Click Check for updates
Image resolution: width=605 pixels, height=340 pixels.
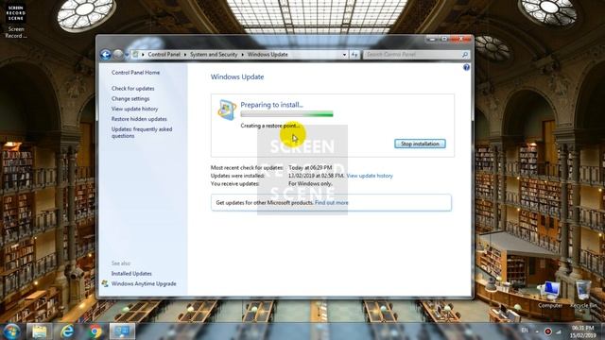pyautogui.click(x=132, y=88)
